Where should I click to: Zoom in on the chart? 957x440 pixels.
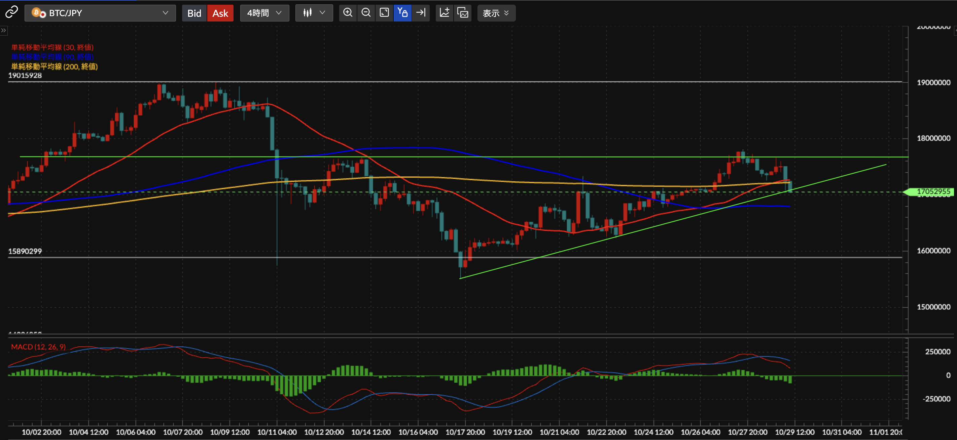coord(348,13)
